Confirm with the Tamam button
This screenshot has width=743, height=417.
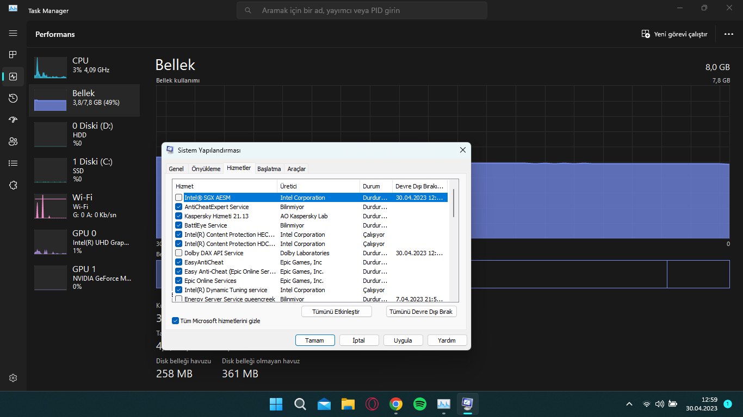315,340
